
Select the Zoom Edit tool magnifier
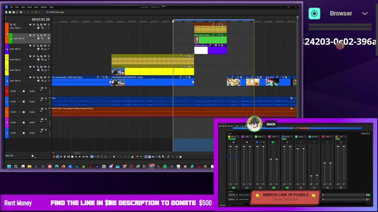coord(105,157)
